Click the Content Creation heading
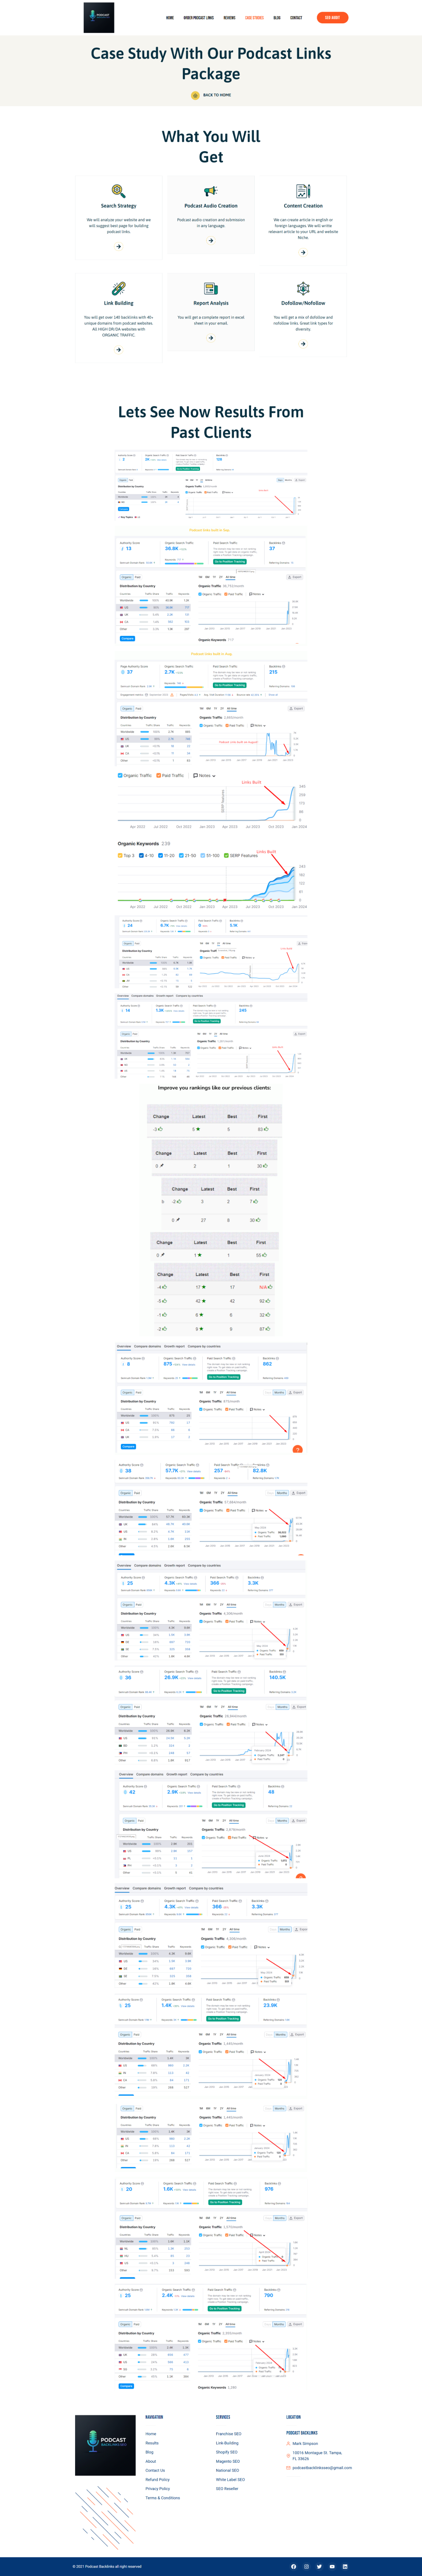The width and height of the screenshot is (422, 2576). [x=303, y=206]
